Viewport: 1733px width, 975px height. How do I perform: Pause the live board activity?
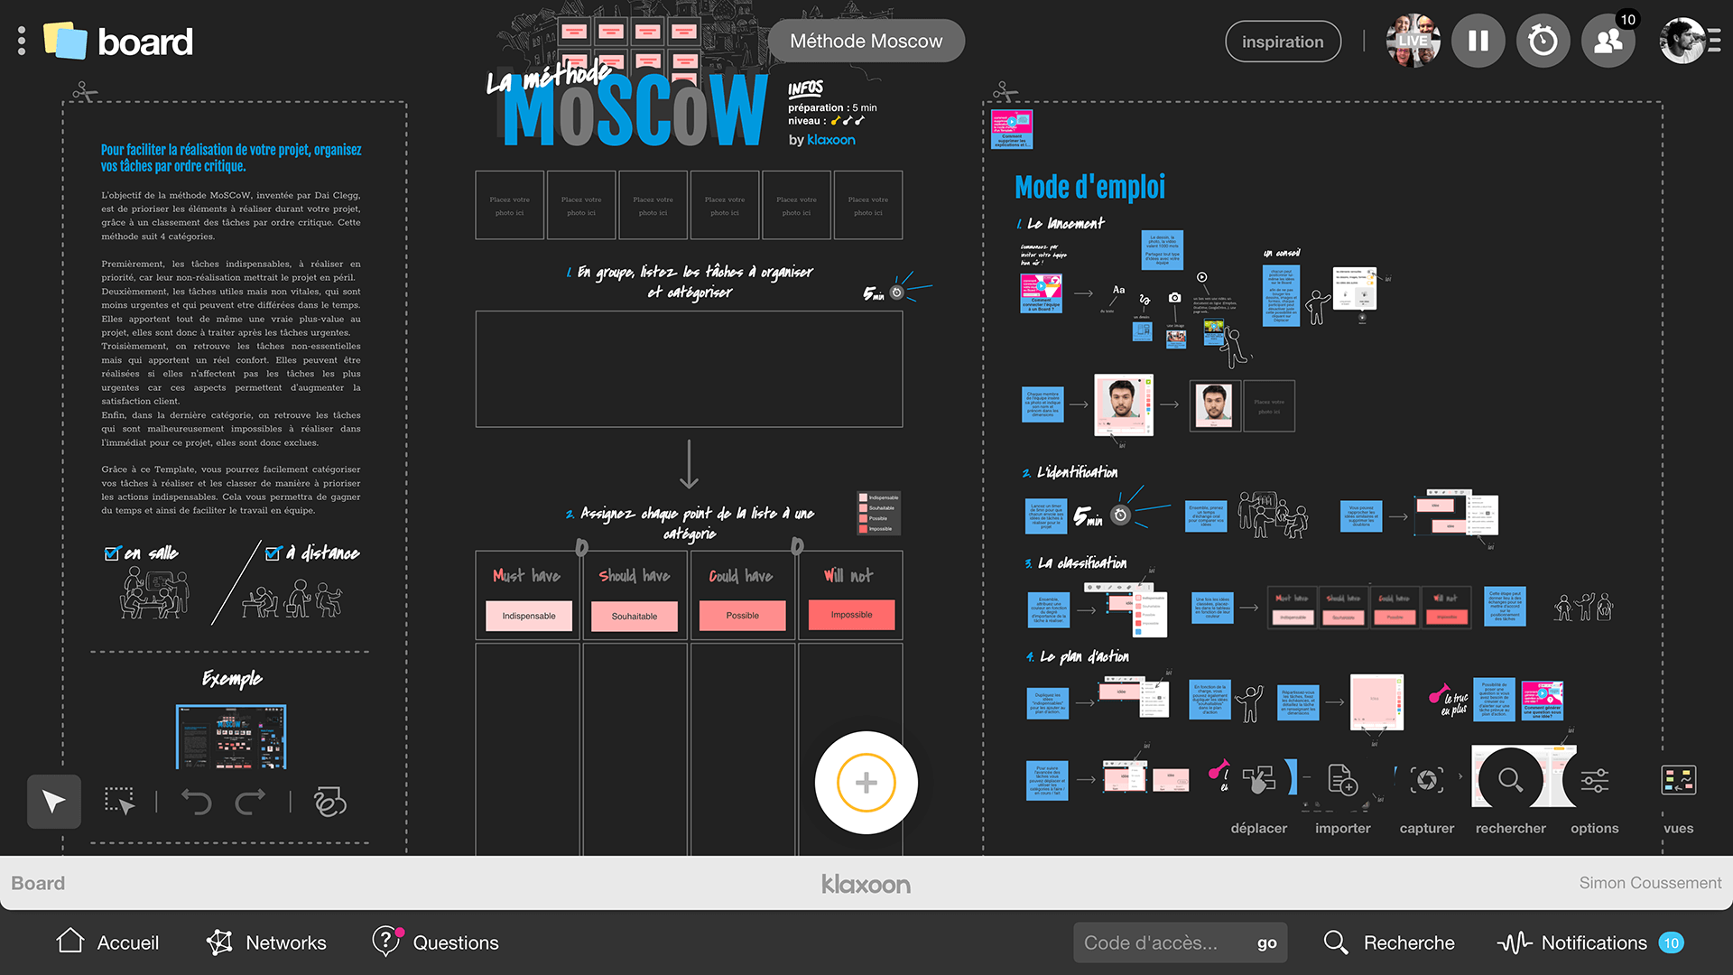click(1478, 42)
